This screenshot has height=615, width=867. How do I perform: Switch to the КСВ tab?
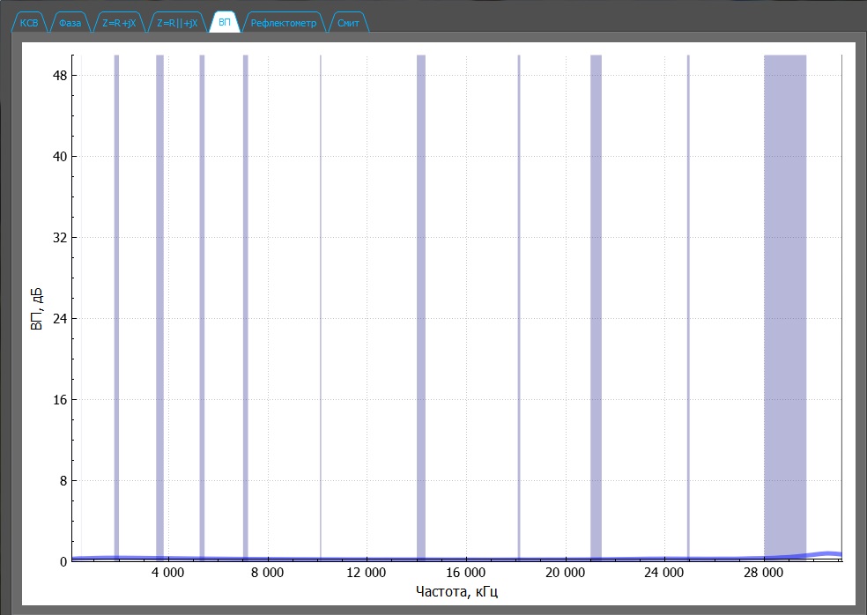tap(29, 24)
